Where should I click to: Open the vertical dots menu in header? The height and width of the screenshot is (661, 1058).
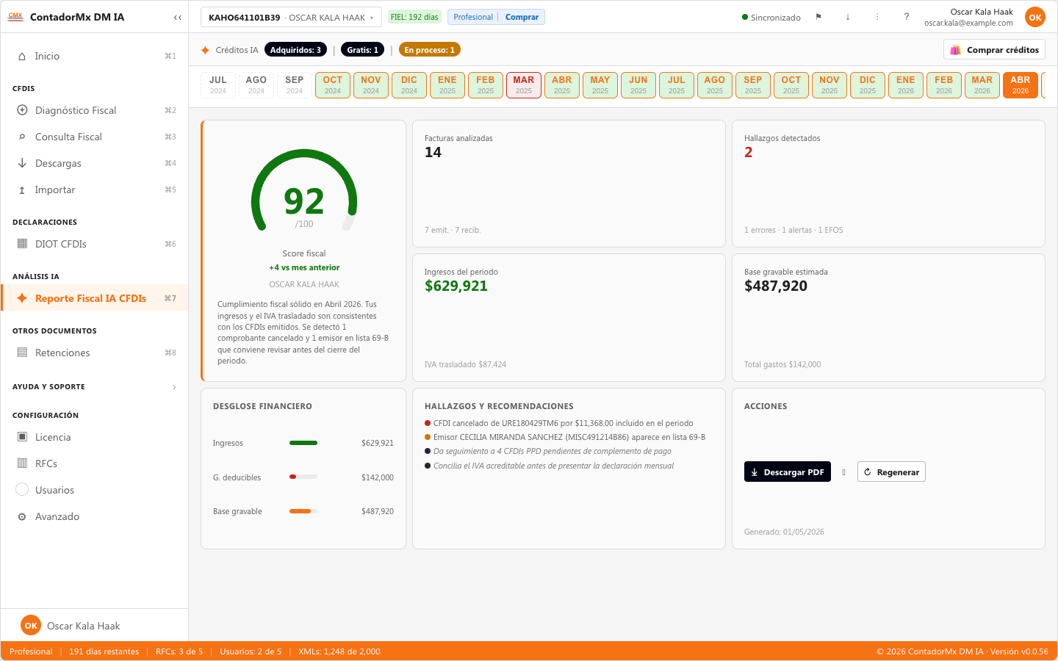[x=877, y=17]
